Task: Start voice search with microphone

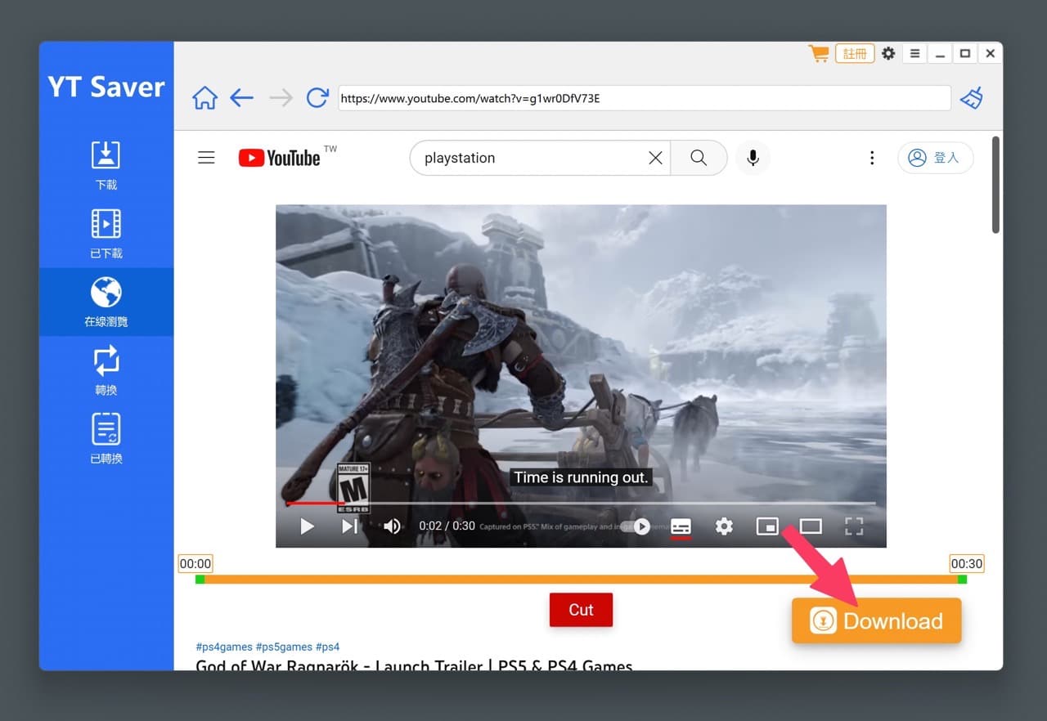Action: (753, 158)
